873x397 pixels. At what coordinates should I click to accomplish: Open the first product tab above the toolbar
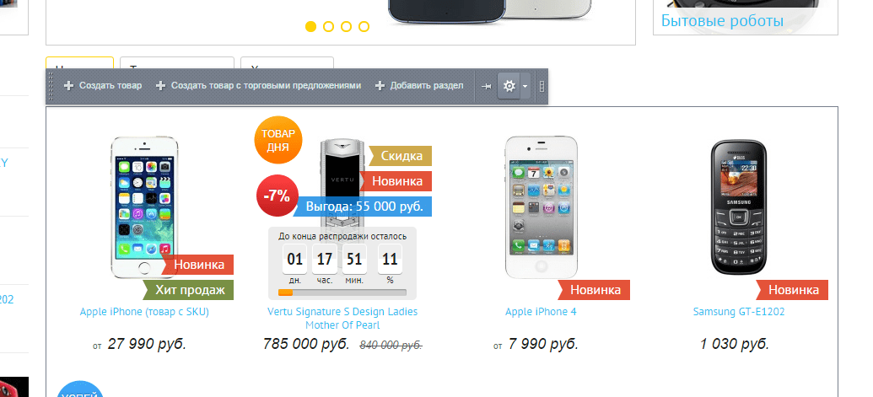click(x=79, y=62)
